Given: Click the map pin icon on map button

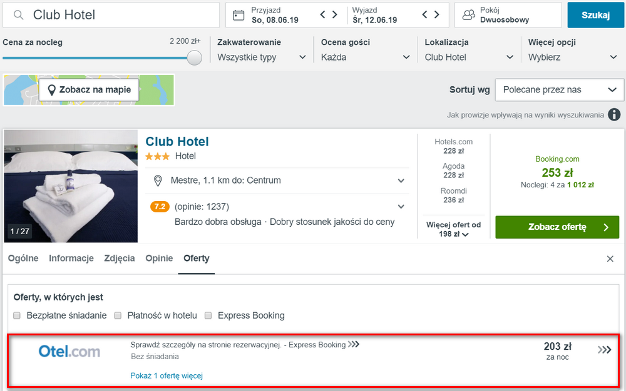Looking at the screenshot, I should coord(51,90).
